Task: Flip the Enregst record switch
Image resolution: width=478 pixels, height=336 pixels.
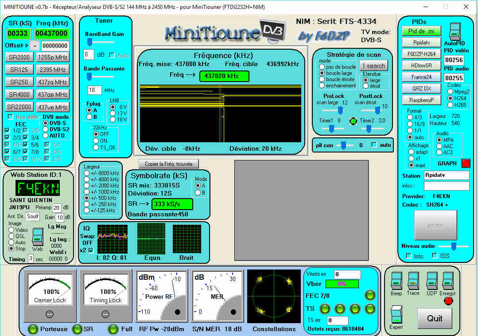Action: pos(447,281)
